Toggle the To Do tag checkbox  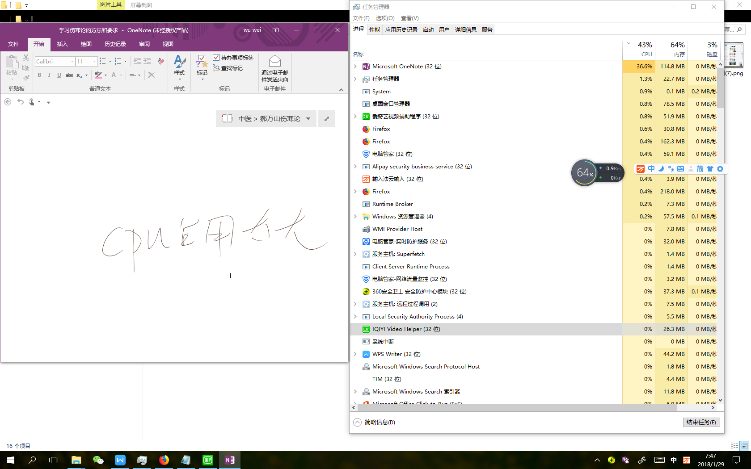[x=216, y=57]
